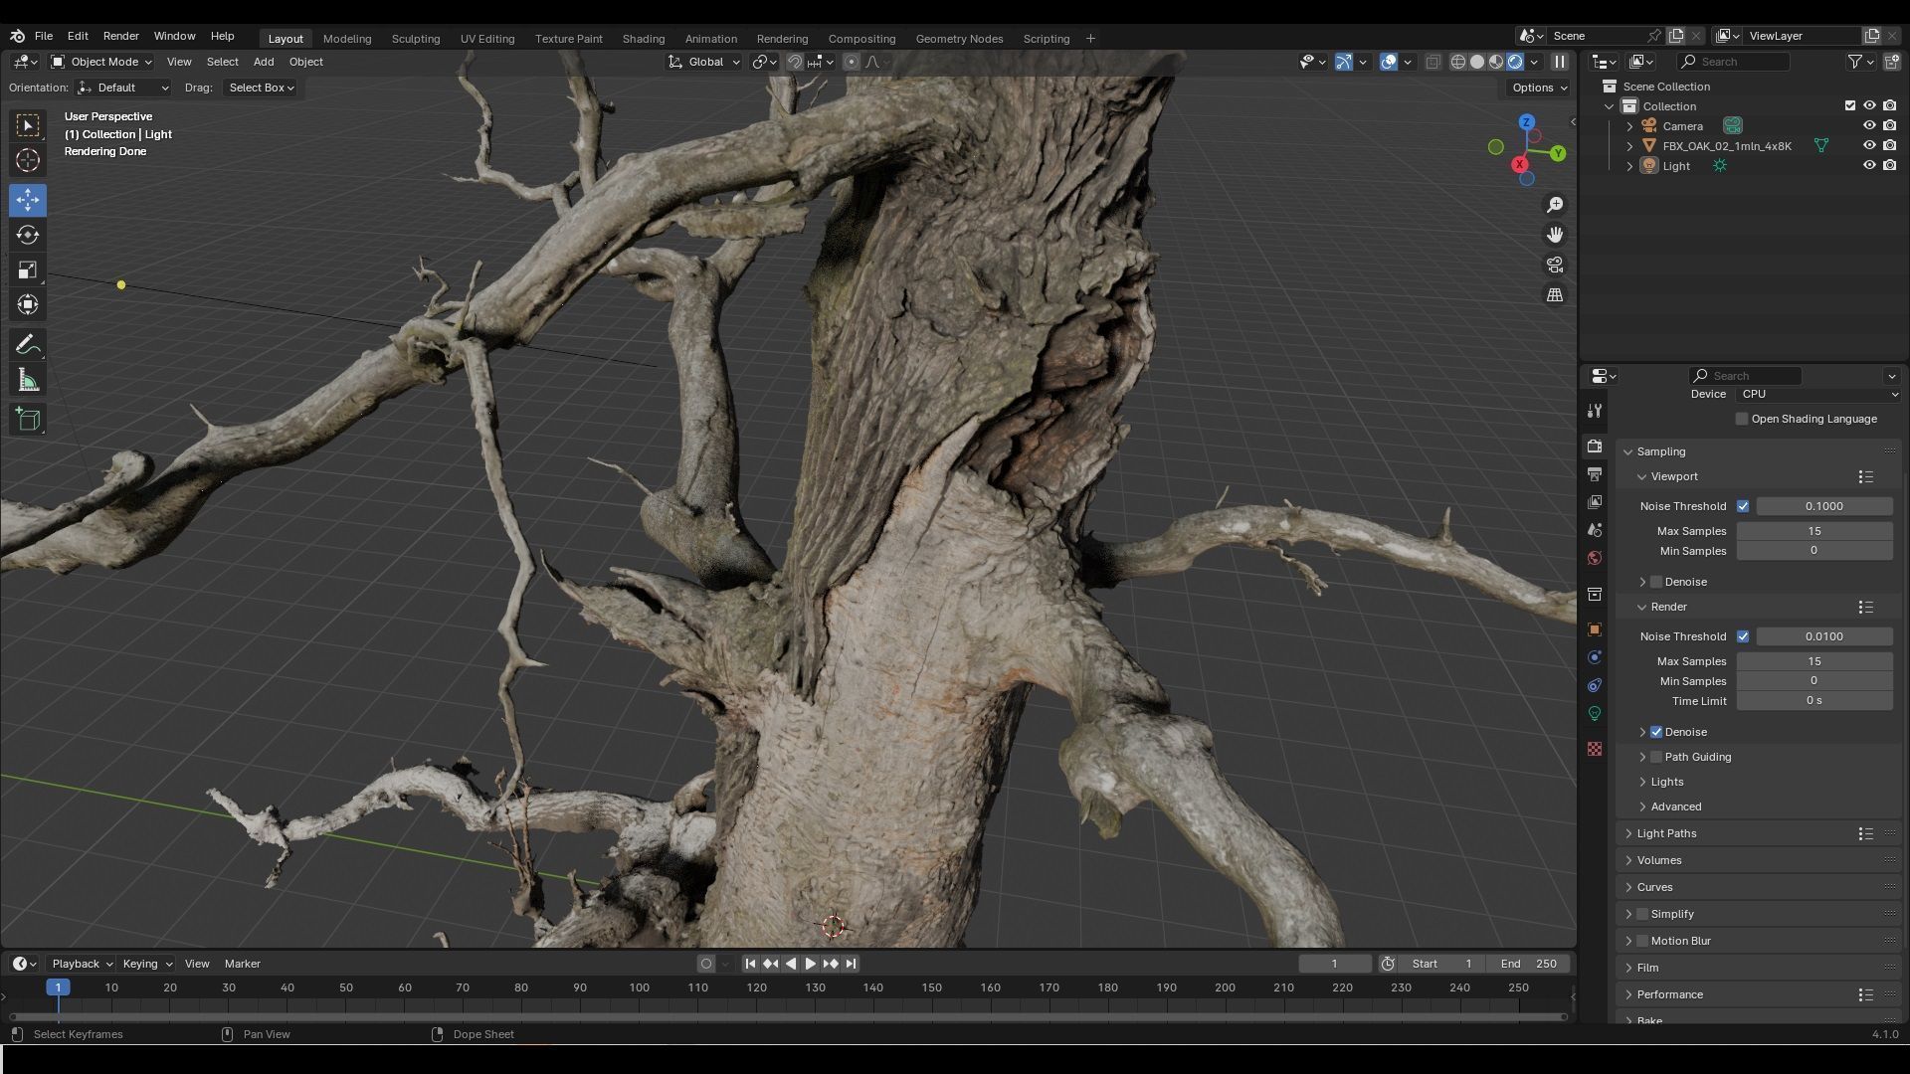The width and height of the screenshot is (1910, 1074).
Task: Switch perspective/orthographic with grid icon
Action: pos(1554,295)
